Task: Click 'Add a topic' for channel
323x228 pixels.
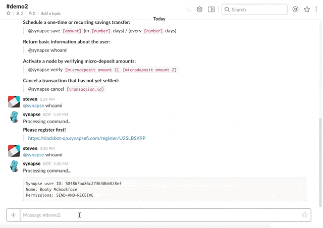Action: click(50, 14)
